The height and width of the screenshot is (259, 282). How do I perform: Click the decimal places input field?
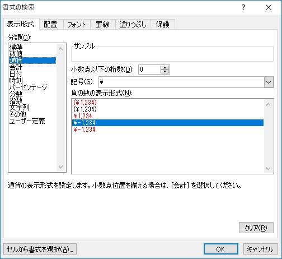click(x=149, y=70)
